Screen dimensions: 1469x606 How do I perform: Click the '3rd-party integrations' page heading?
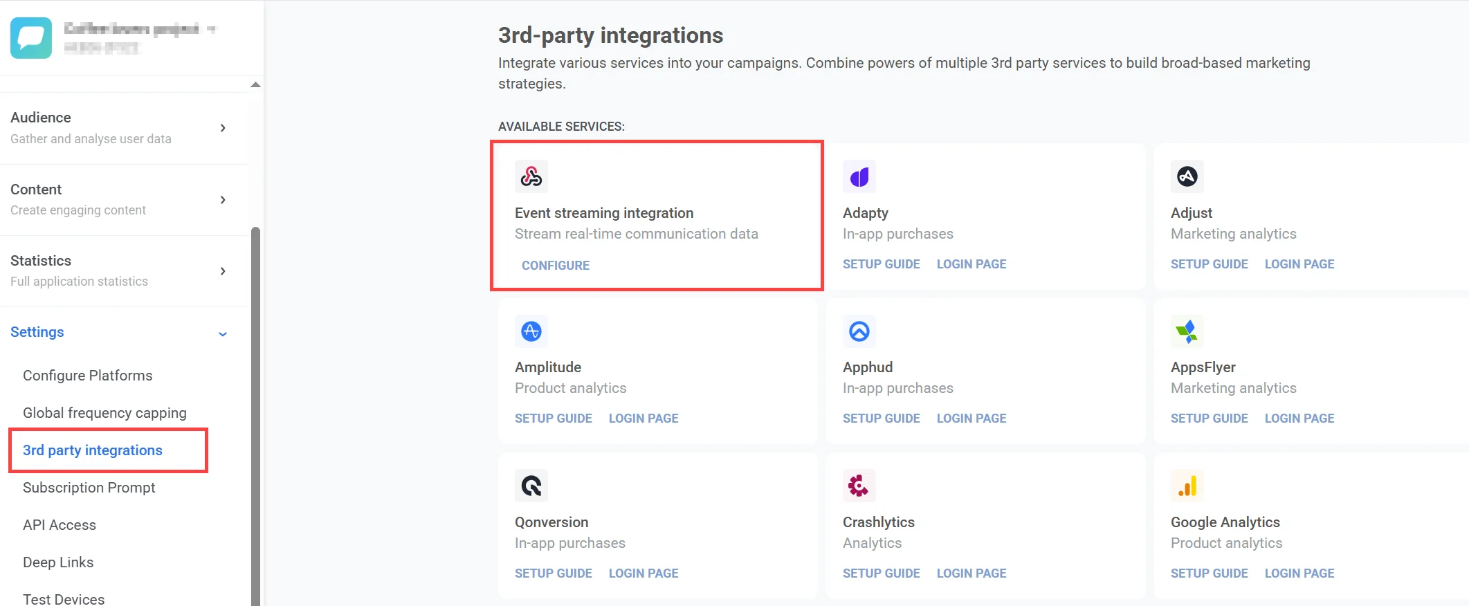point(610,35)
